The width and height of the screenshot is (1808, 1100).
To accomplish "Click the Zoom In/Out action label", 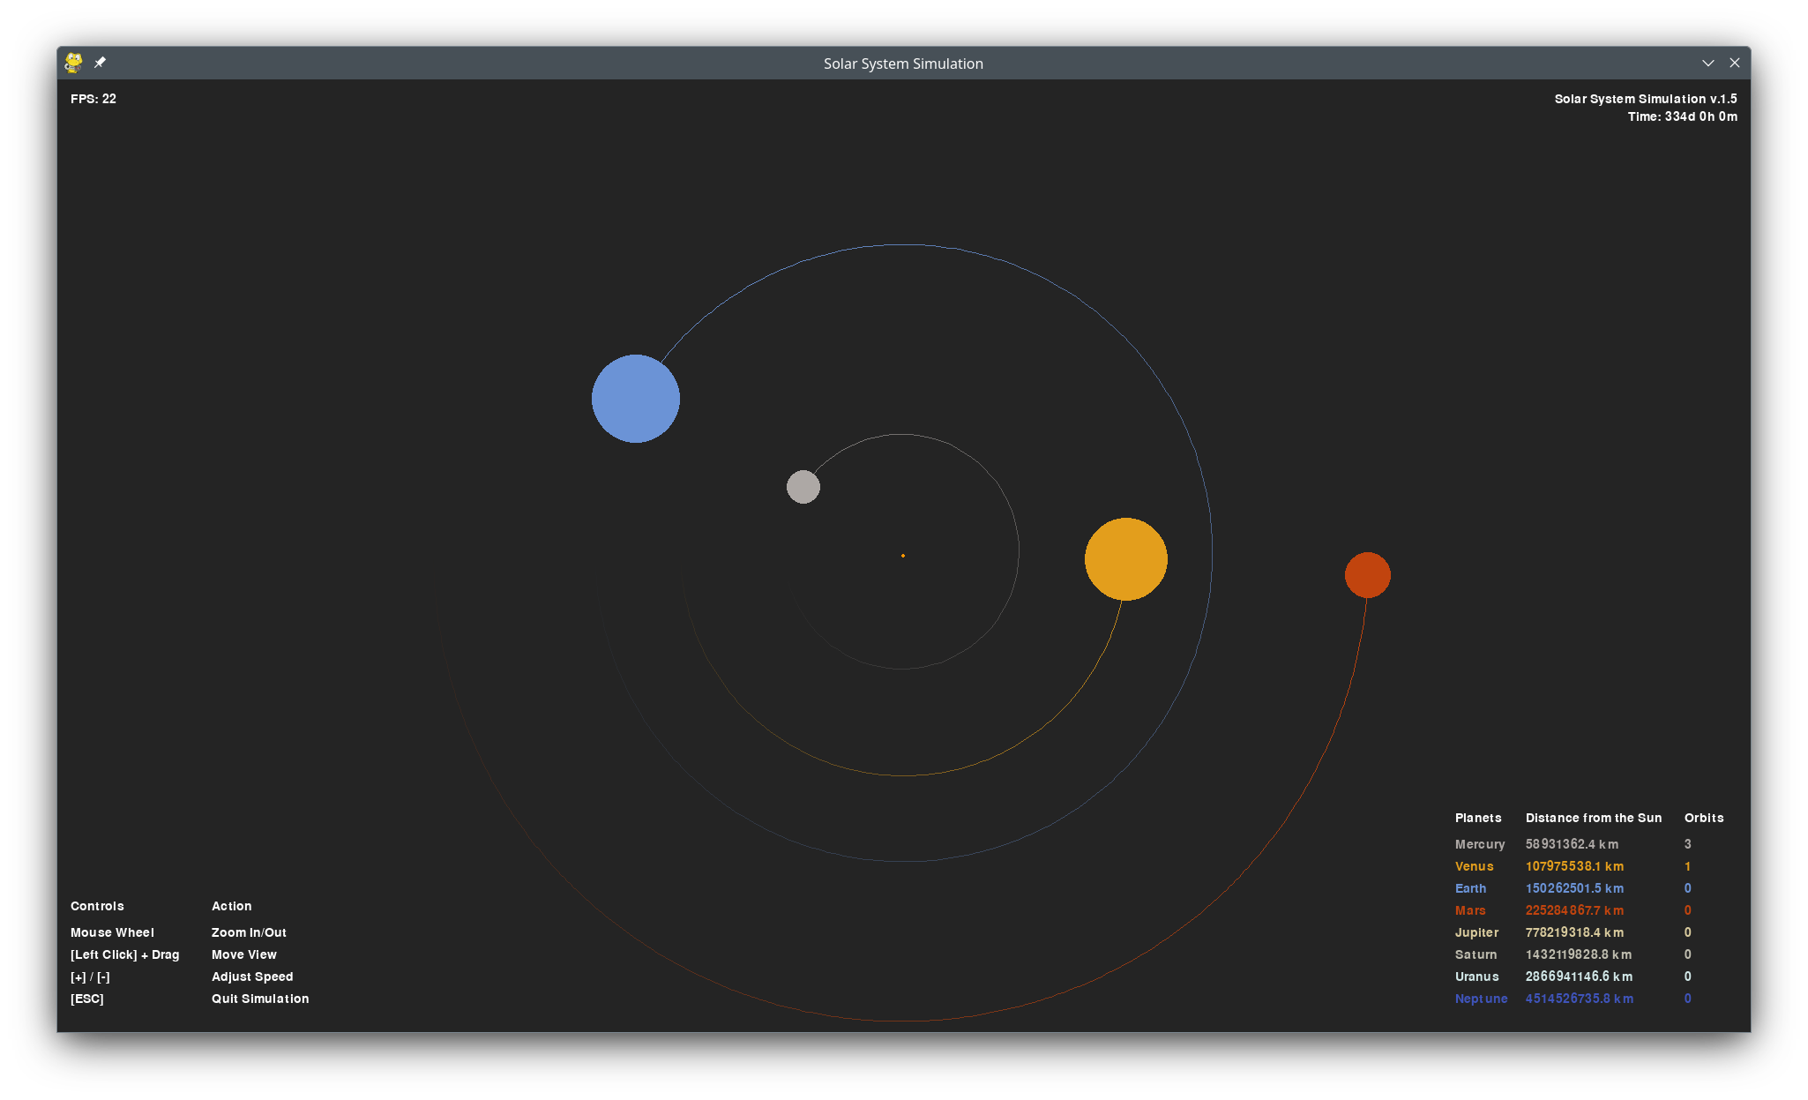I will (249, 932).
